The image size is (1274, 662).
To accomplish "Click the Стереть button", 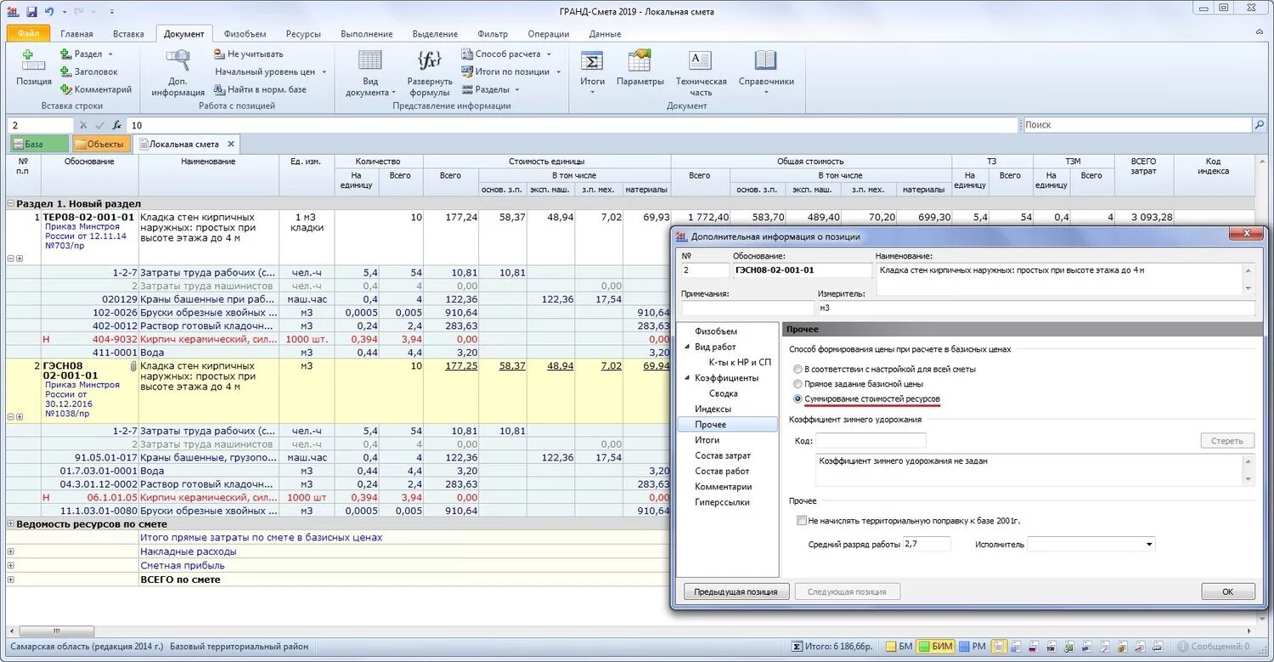I will pyautogui.click(x=1227, y=440).
